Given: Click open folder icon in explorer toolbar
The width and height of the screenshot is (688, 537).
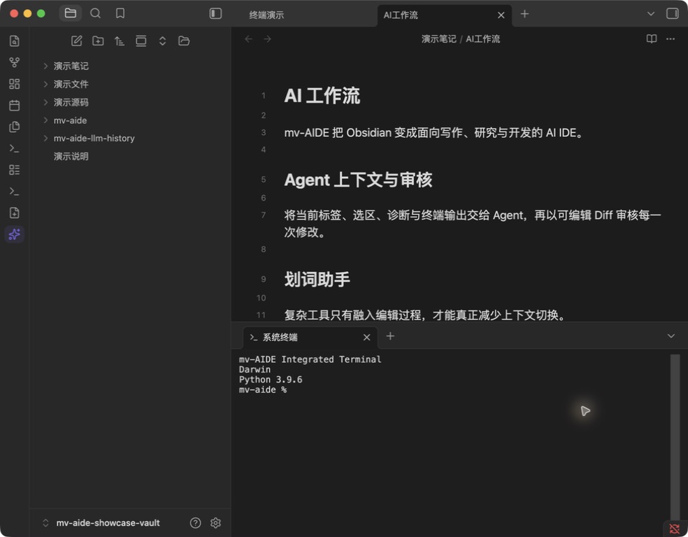Looking at the screenshot, I should coord(184,41).
